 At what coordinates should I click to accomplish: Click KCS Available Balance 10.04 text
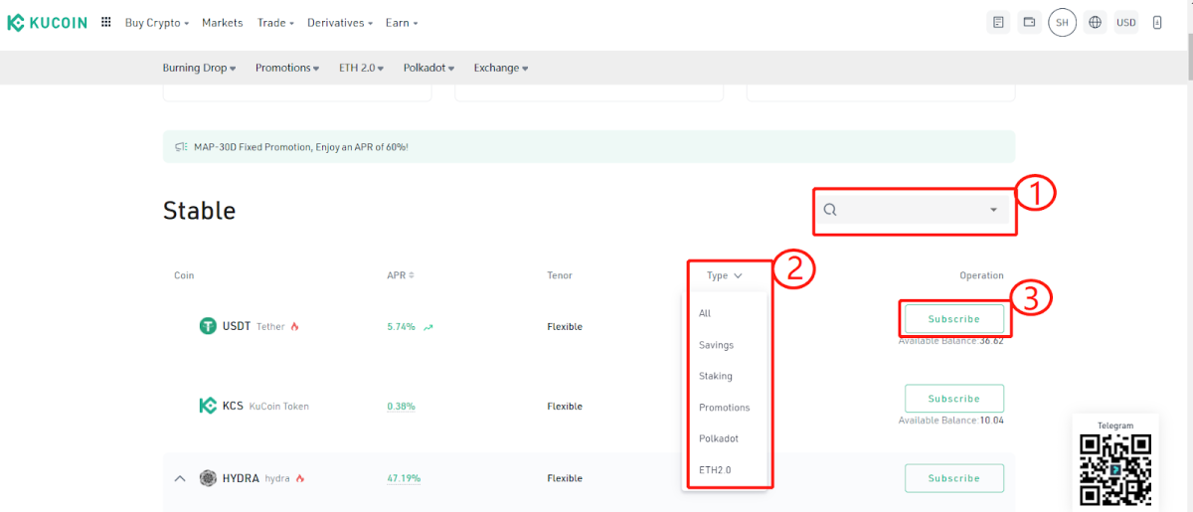coord(951,420)
